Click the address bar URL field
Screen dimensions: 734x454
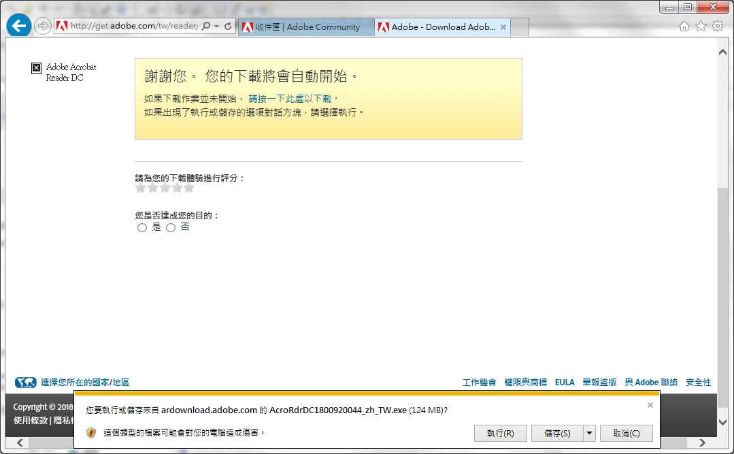(x=134, y=27)
